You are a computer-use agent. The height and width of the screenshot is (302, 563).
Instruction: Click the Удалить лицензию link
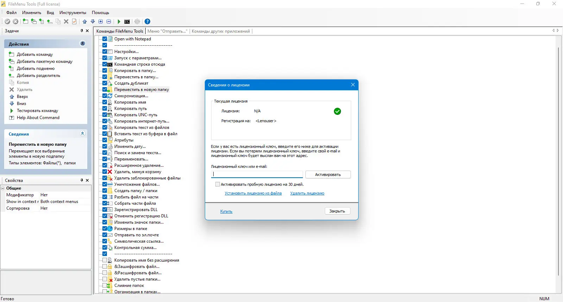(307, 193)
